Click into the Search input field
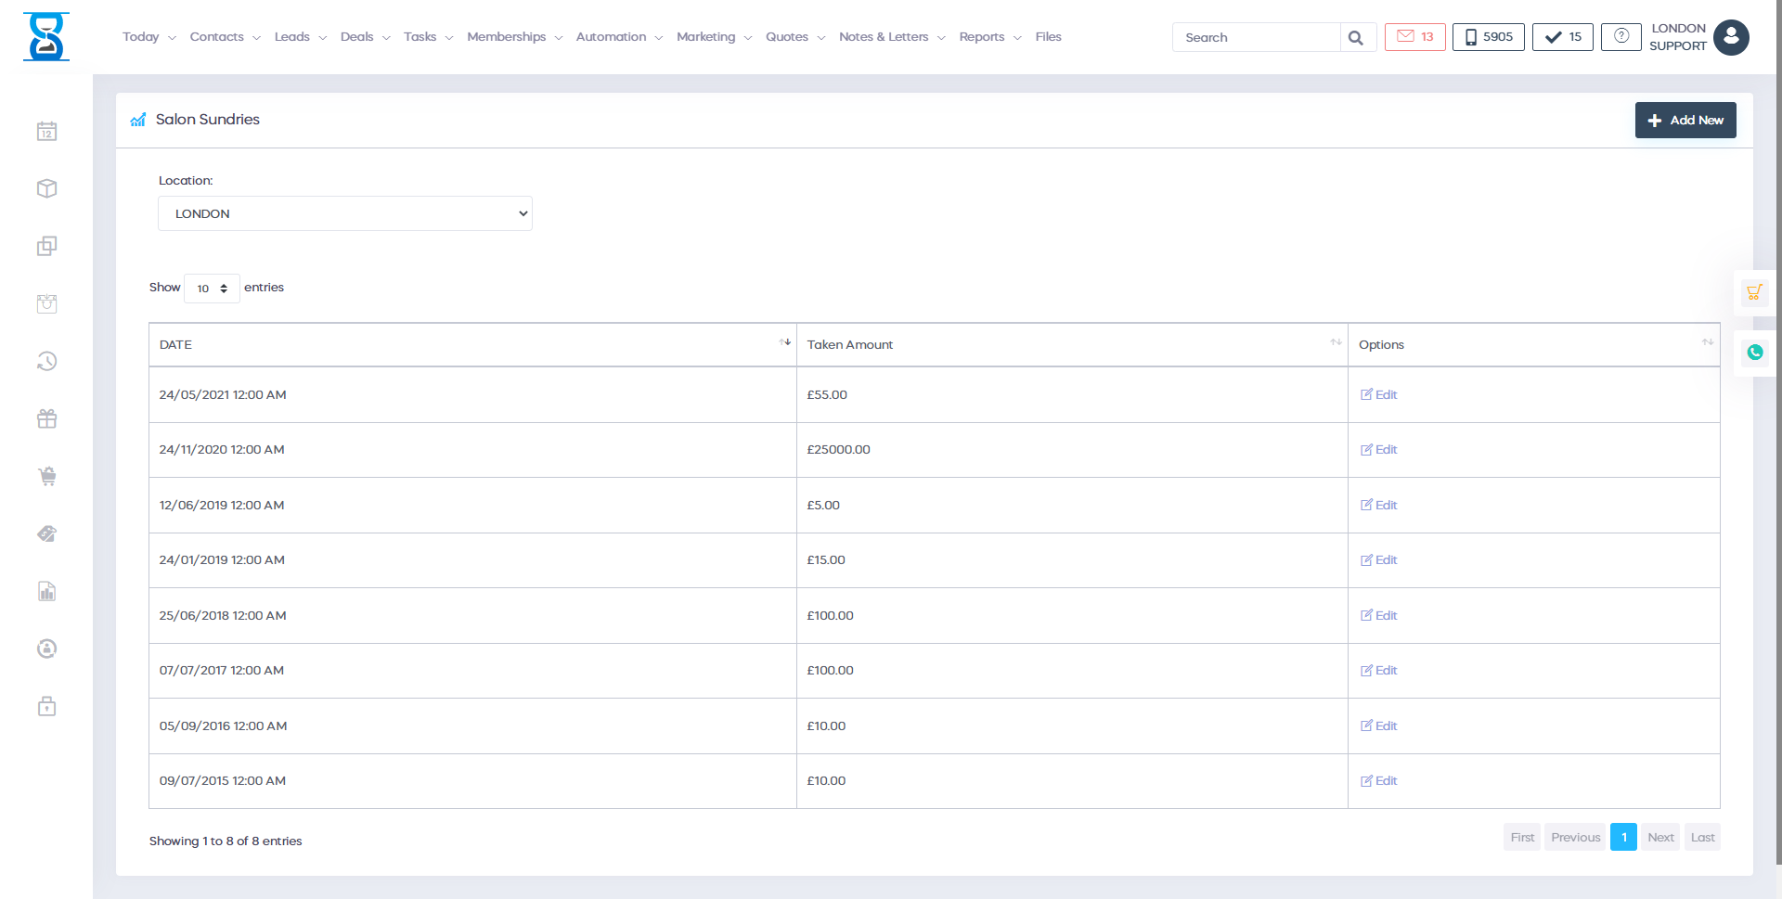Image resolution: width=1782 pixels, height=899 pixels. click(x=1256, y=38)
